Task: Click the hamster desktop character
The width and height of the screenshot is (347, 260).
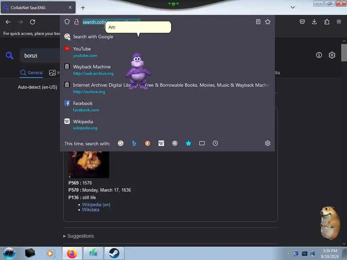Action: (x=330, y=223)
